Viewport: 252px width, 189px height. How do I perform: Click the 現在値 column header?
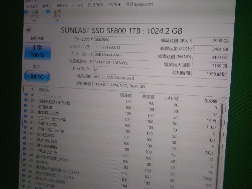coord(126,95)
